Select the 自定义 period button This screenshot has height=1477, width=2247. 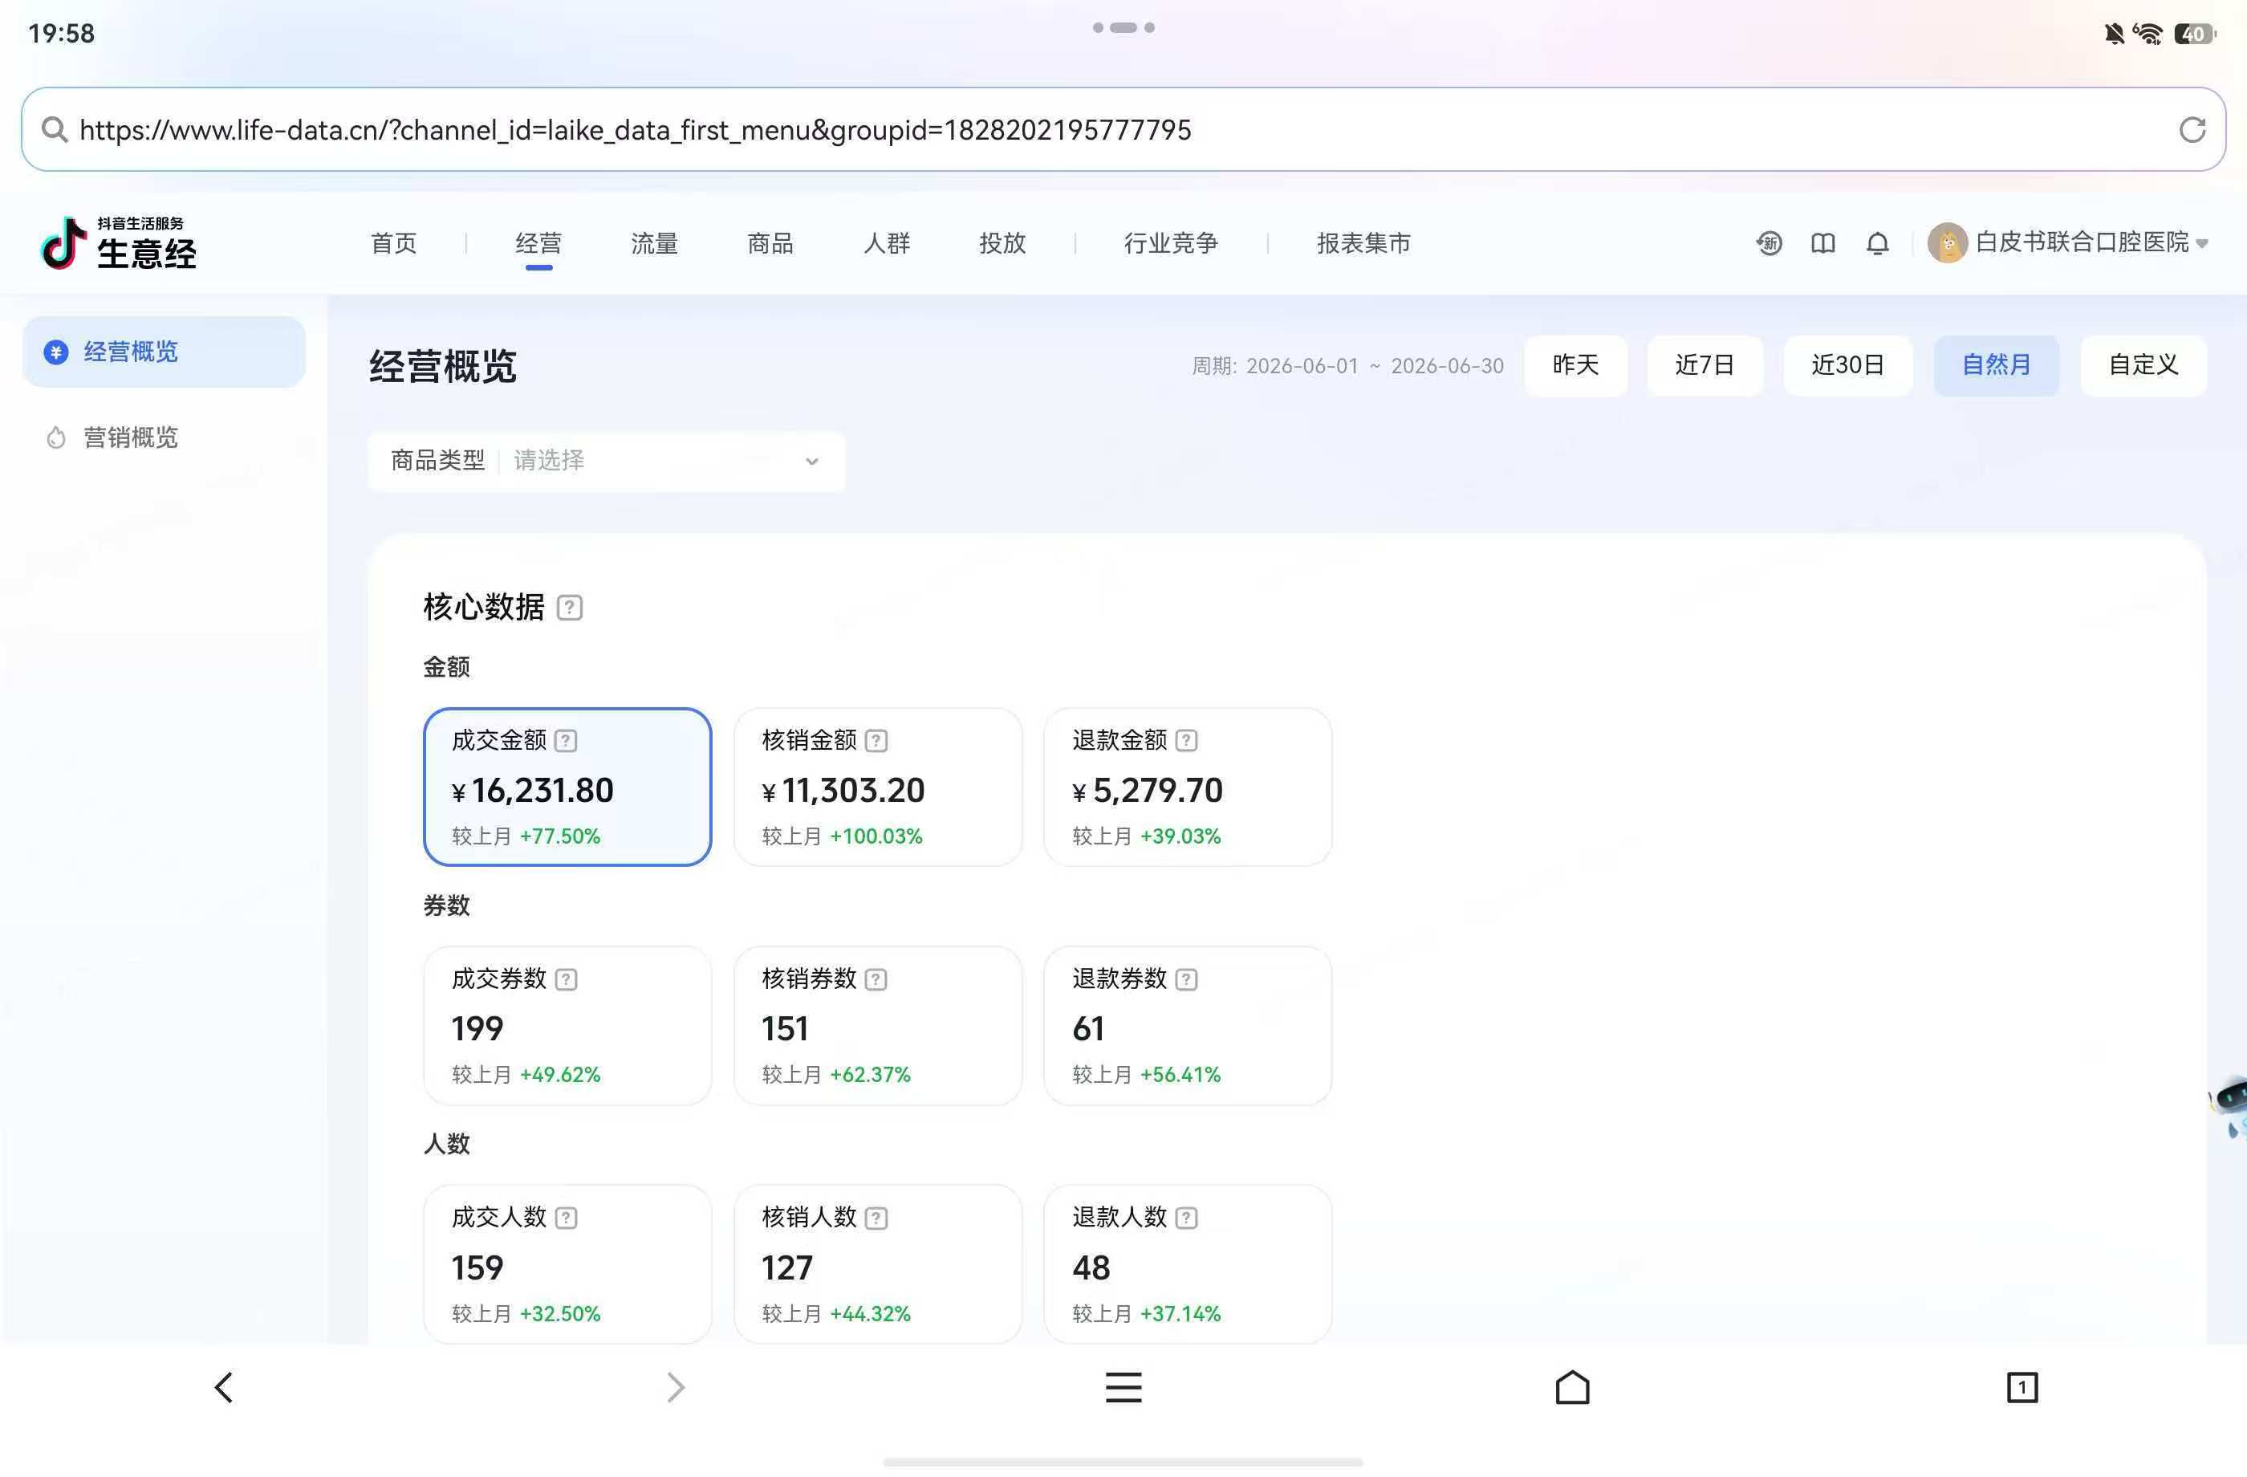click(2143, 365)
